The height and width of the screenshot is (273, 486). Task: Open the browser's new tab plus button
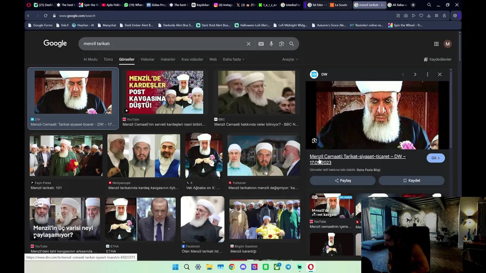pyautogui.click(x=413, y=5)
